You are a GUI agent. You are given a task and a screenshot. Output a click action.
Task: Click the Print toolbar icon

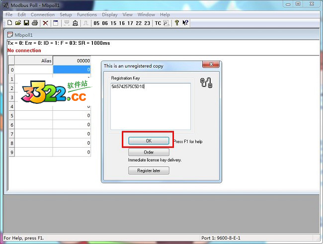click(35, 23)
